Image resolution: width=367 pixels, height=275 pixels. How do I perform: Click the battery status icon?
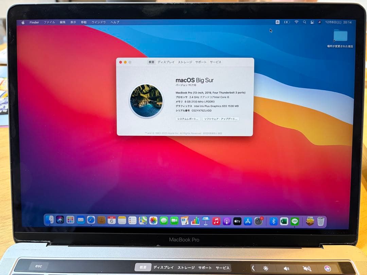(x=286, y=22)
